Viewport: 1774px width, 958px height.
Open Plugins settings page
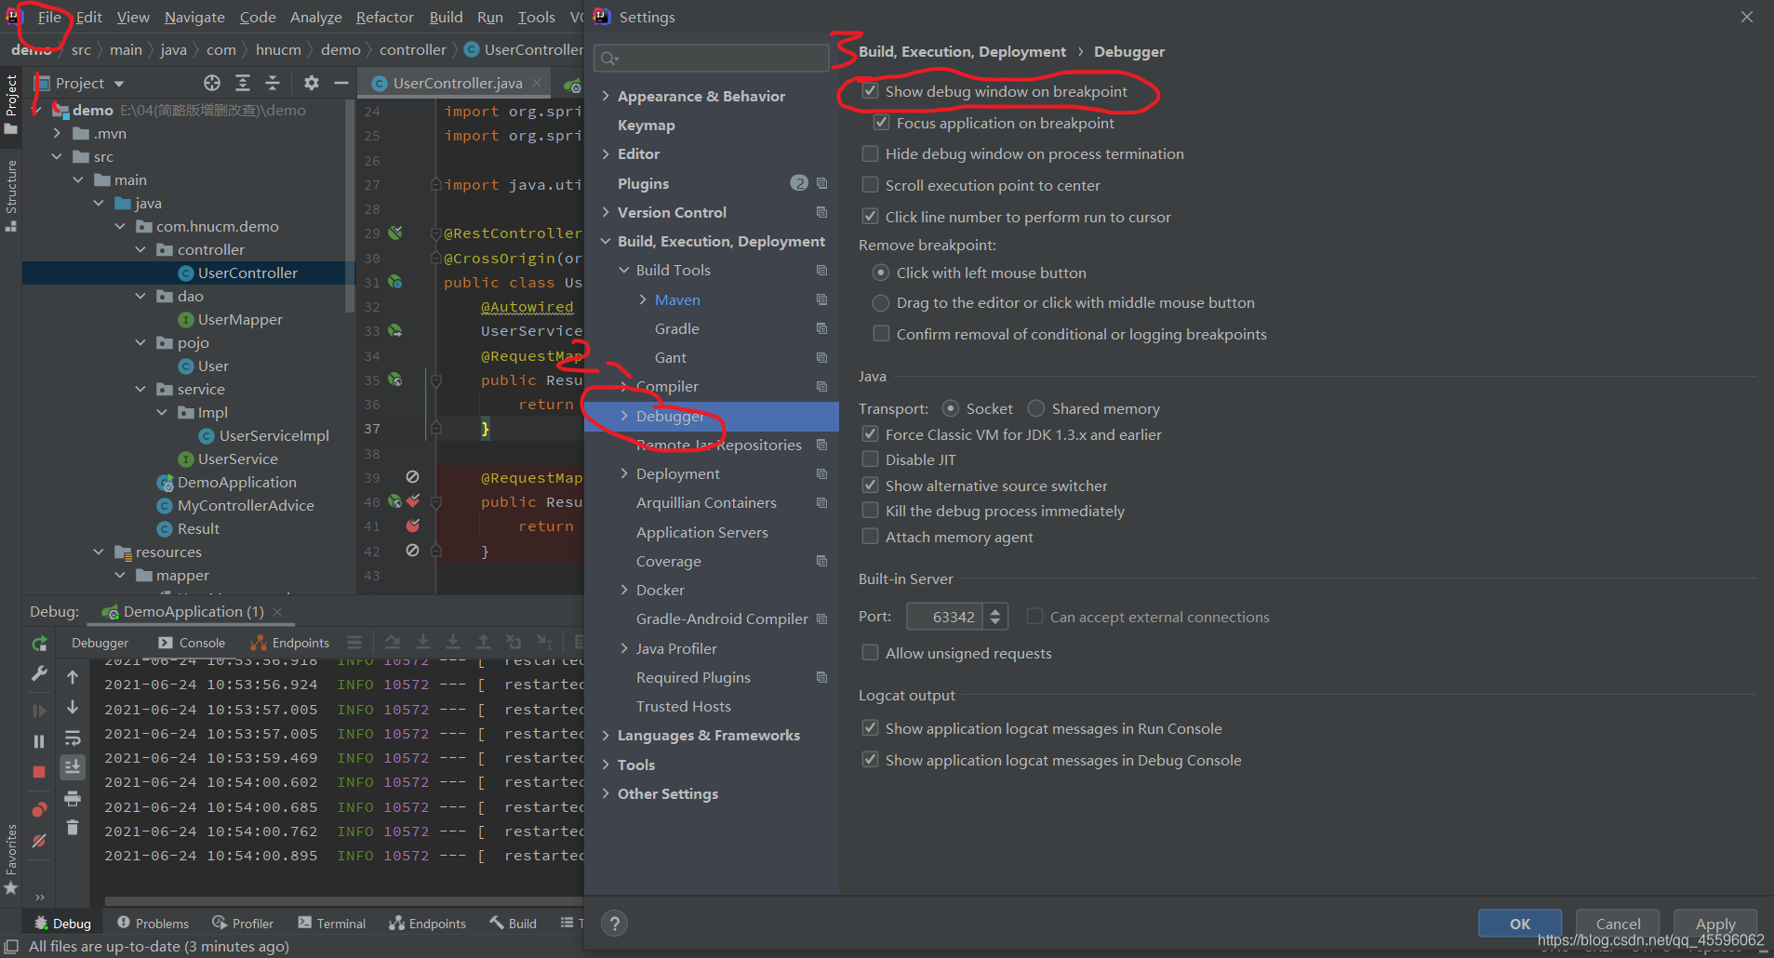[643, 183]
